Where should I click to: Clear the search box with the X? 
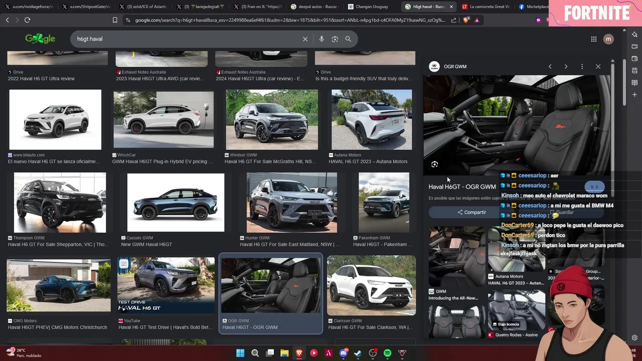tap(305, 39)
